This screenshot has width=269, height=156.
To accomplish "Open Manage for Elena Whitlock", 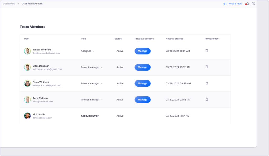I will [142, 83].
